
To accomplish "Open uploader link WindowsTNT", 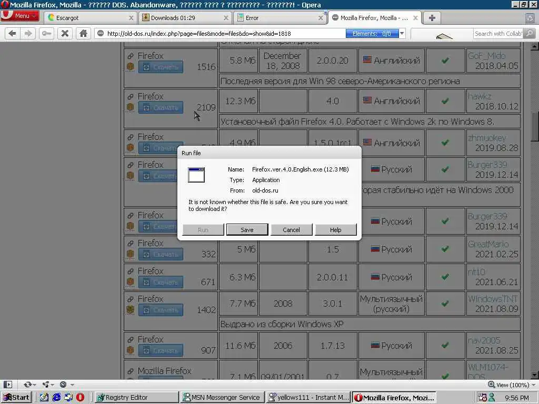I will click(493, 299).
